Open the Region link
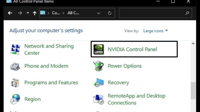This screenshot has width=200, height=112. (x=32, y=99)
